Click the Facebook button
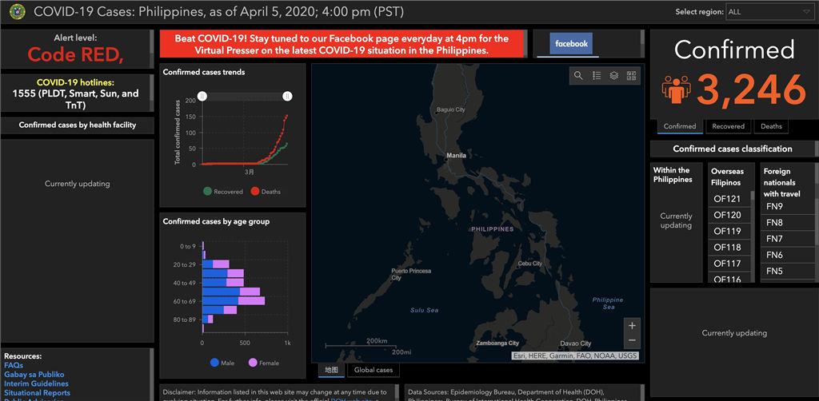819x401 pixels. (x=571, y=44)
